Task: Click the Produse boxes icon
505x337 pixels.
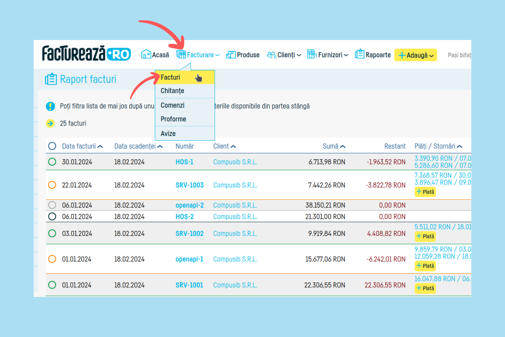Action: point(231,55)
